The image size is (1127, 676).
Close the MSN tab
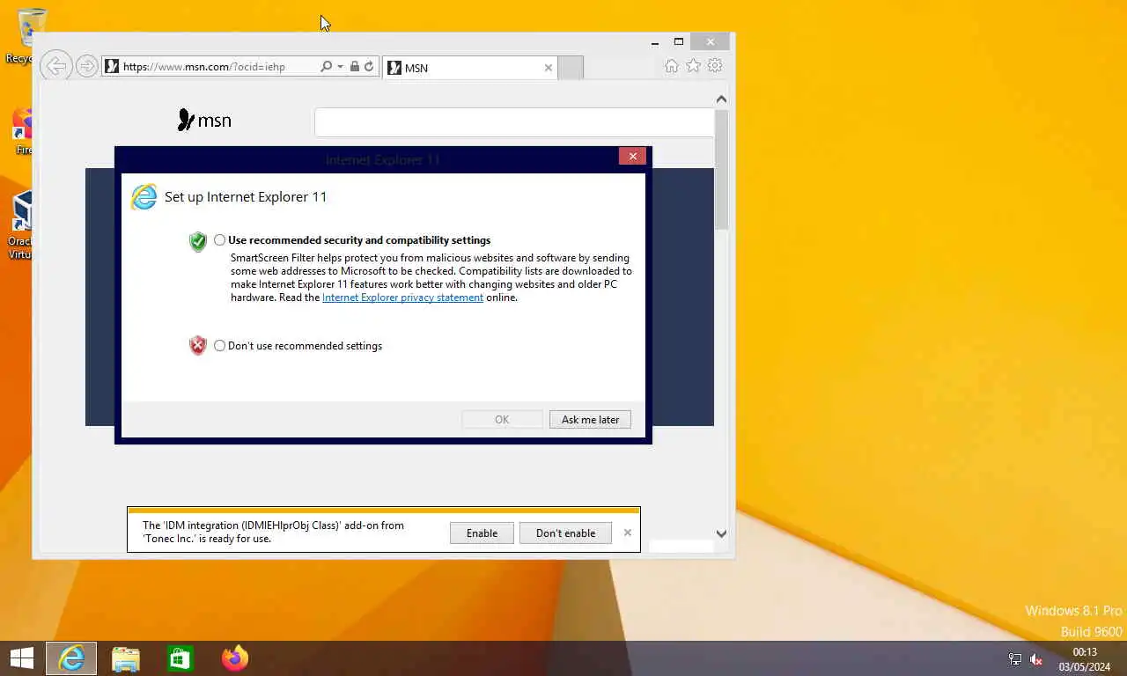[x=549, y=68]
